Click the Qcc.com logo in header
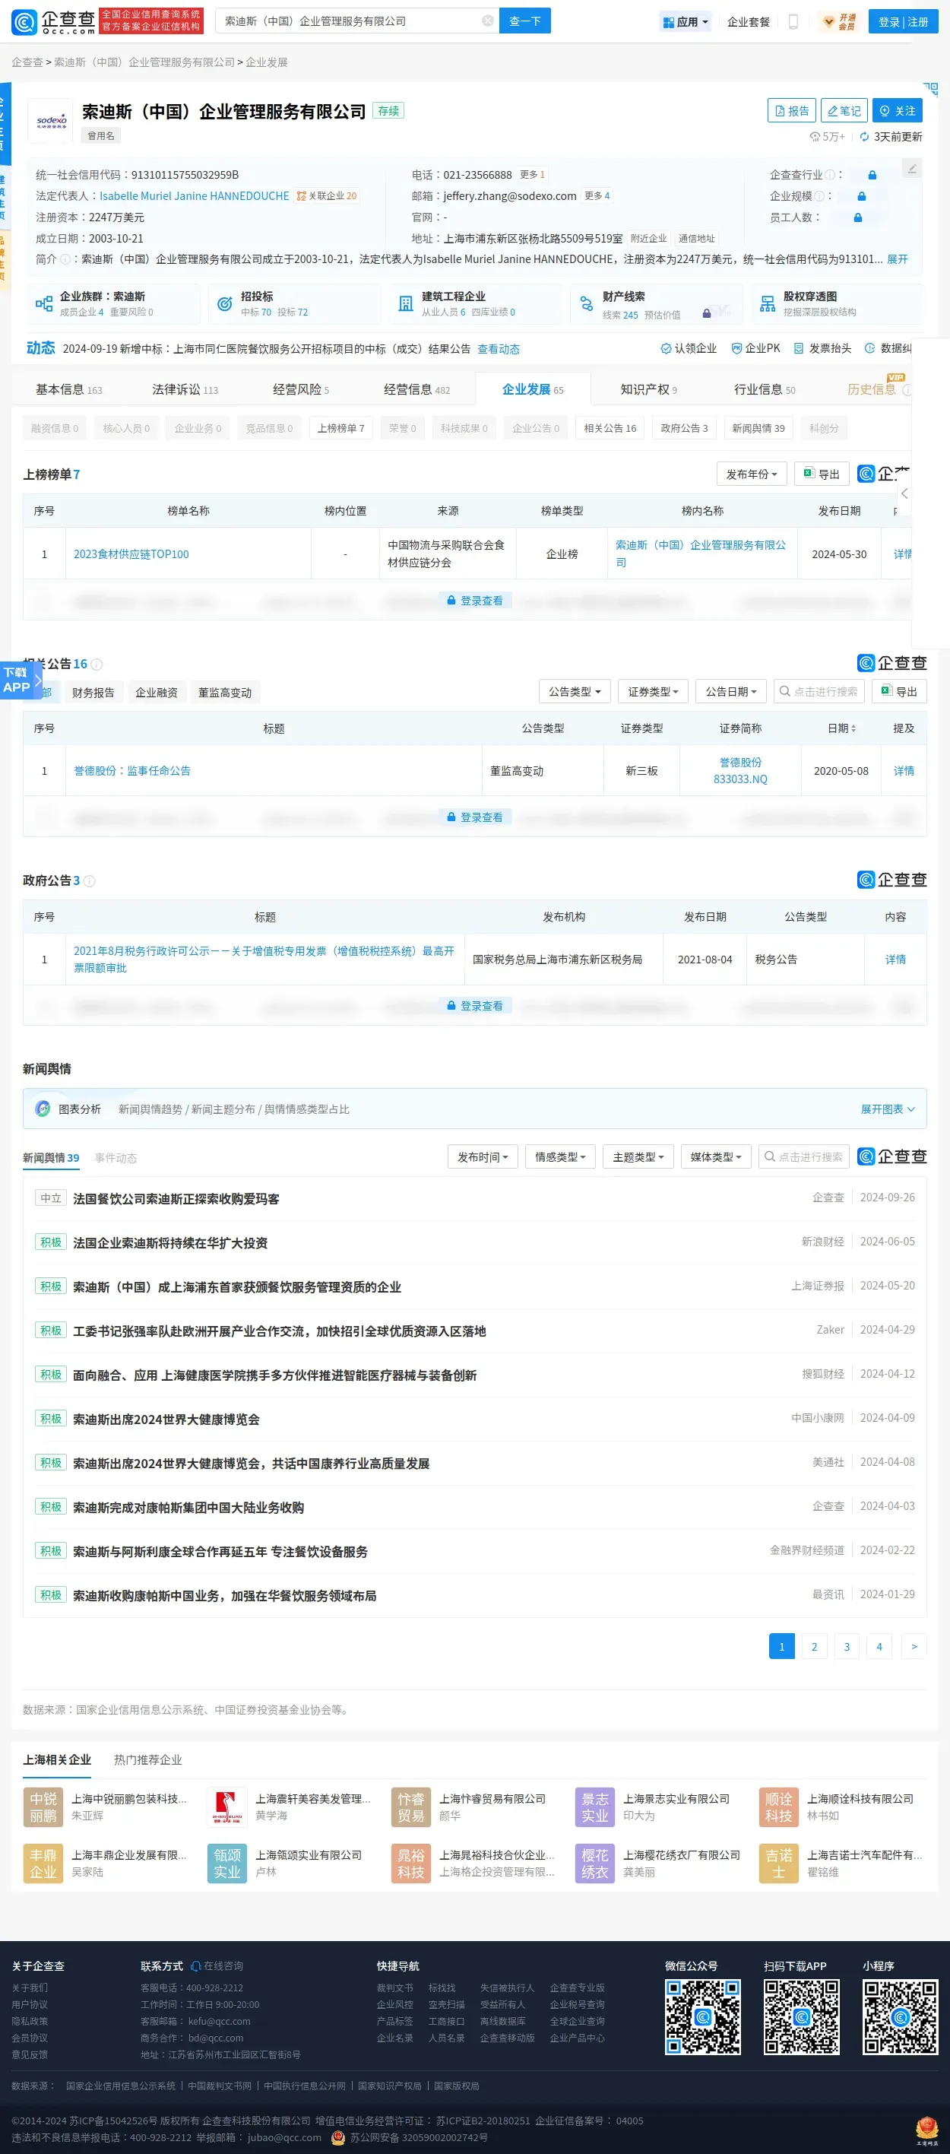950x2154 pixels. point(53,21)
